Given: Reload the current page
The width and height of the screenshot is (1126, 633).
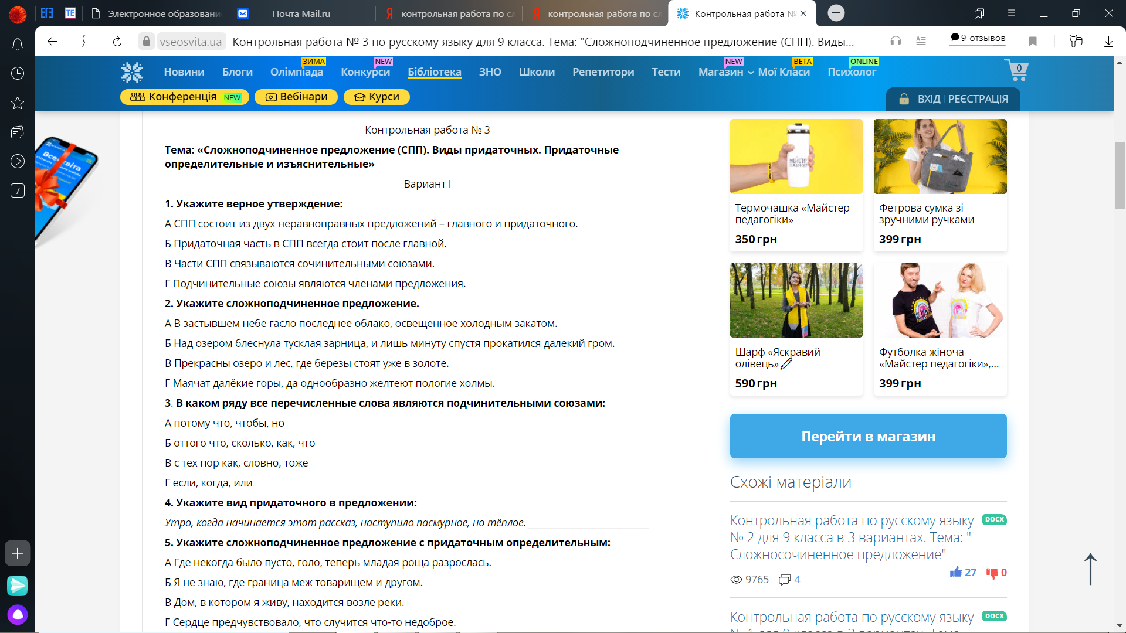Looking at the screenshot, I should 117,41.
